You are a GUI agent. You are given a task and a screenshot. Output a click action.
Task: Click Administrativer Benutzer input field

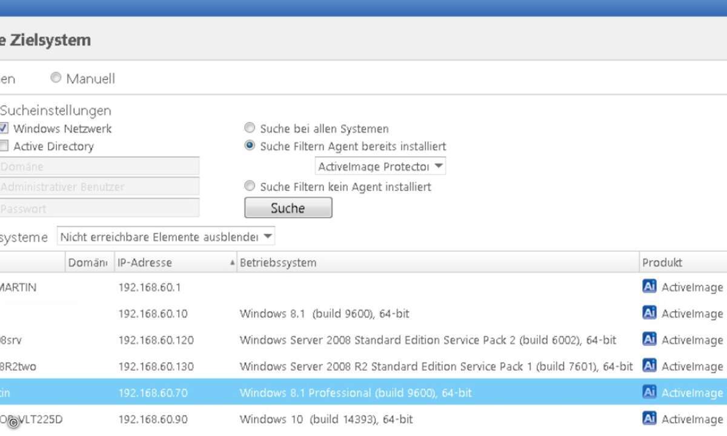click(99, 187)
